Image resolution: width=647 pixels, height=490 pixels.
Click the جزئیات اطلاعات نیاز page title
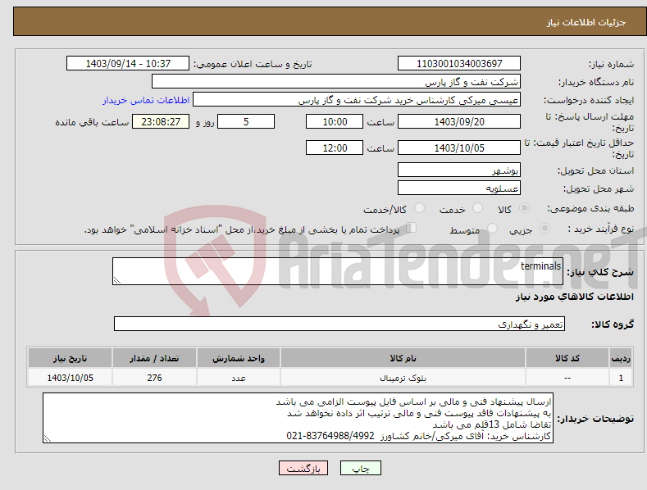click(x=586, y=22)
